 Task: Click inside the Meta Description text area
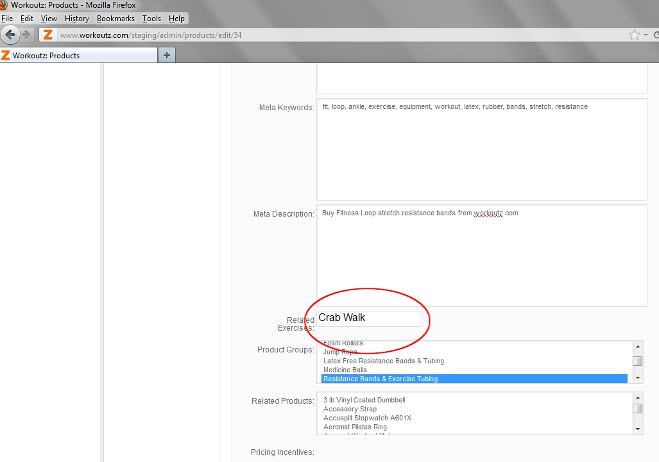[482, 256]
